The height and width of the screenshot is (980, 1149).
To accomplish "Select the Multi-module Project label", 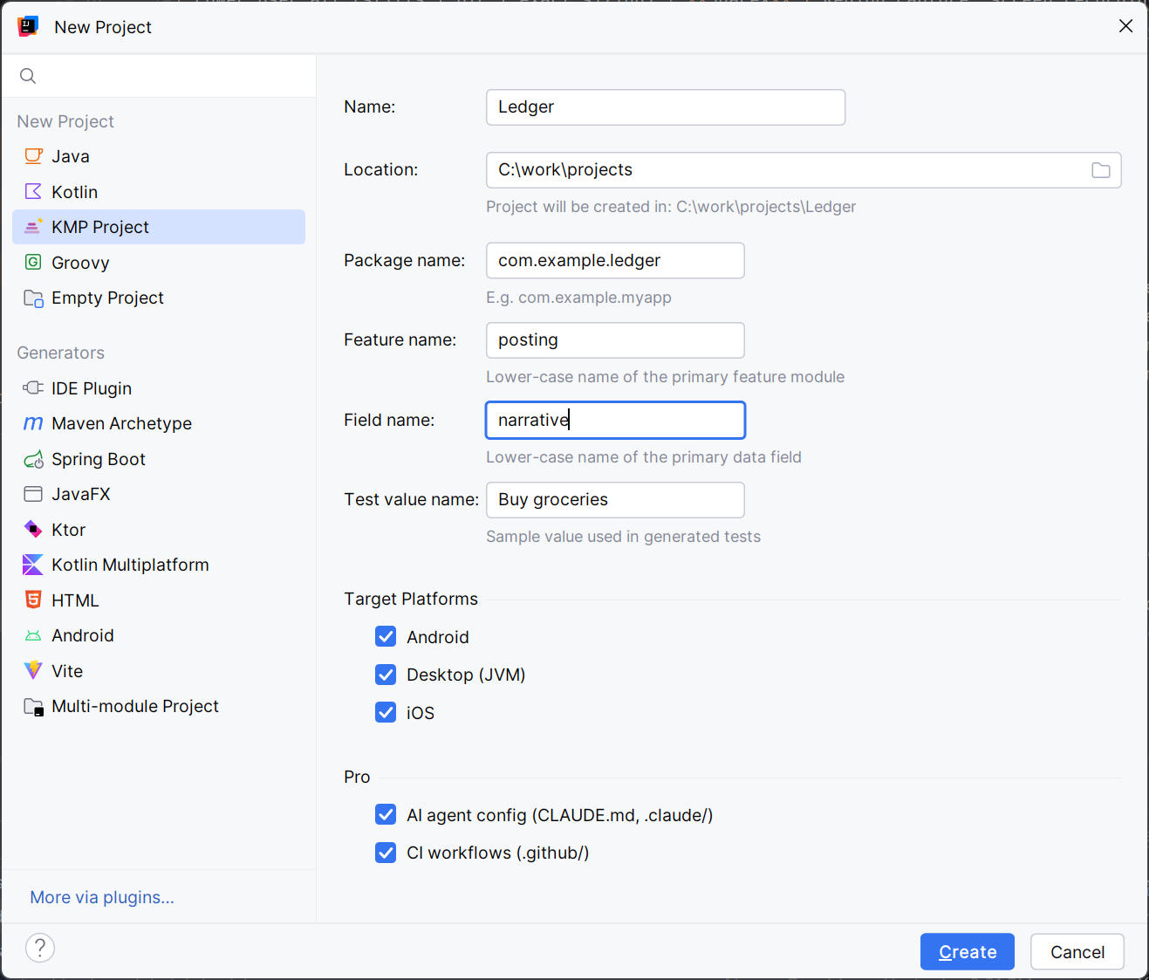I will click(x=135, y=706).
